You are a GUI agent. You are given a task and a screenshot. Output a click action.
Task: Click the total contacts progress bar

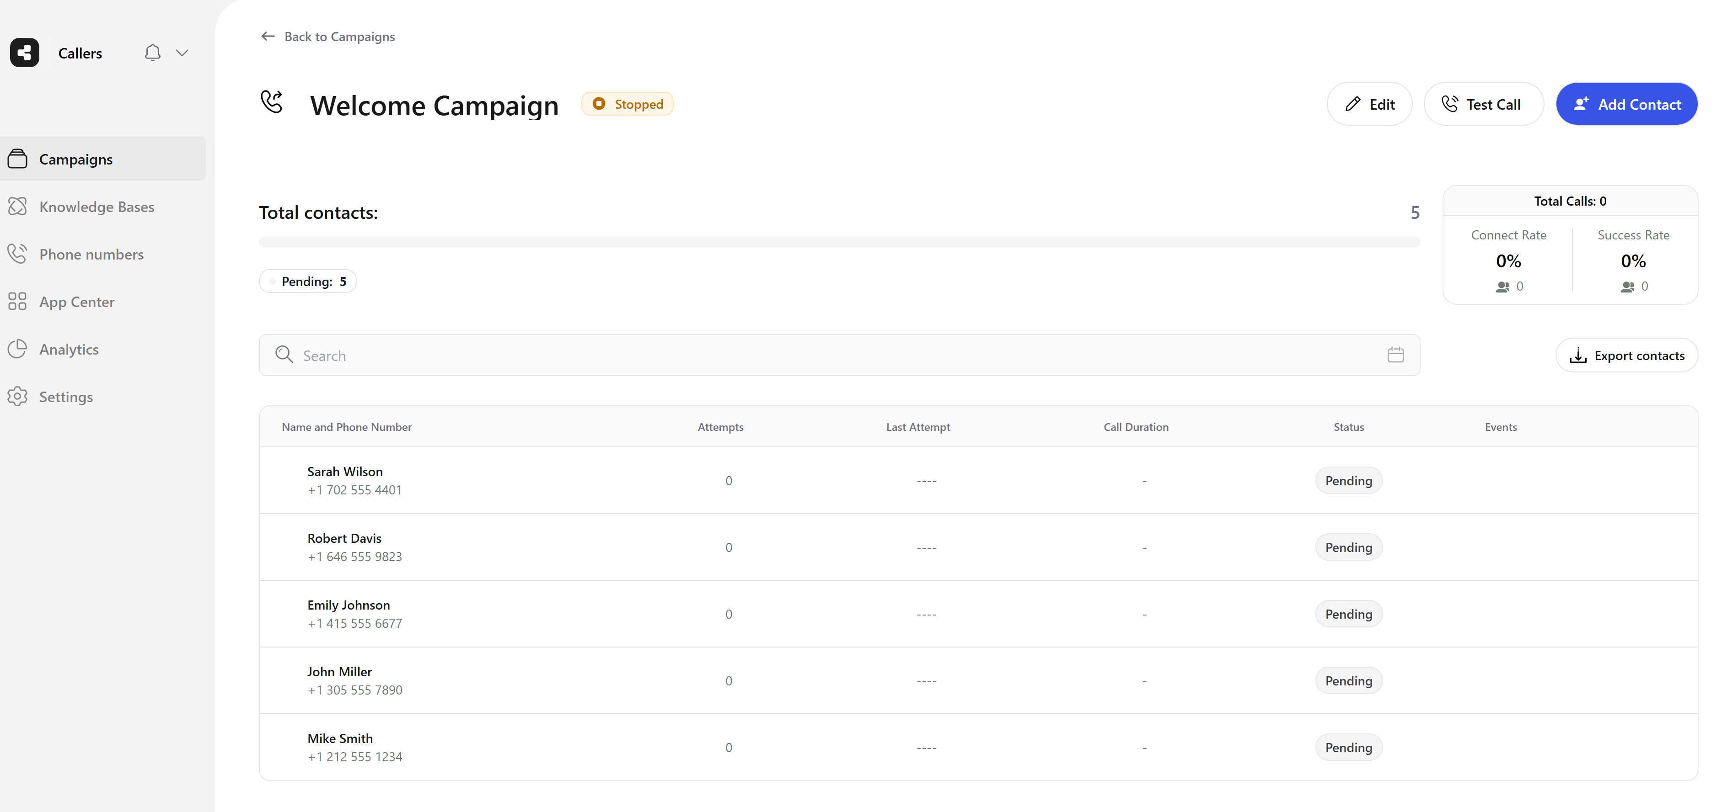click(839, 242)
